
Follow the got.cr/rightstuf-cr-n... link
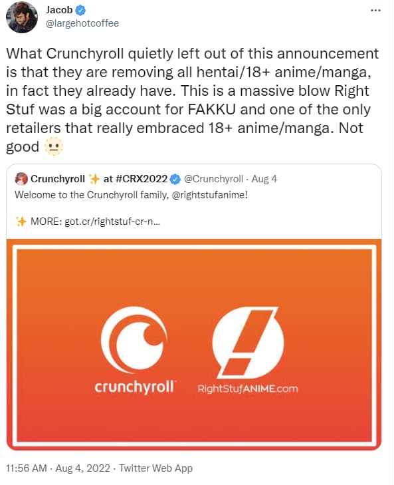tap(112, 222)
